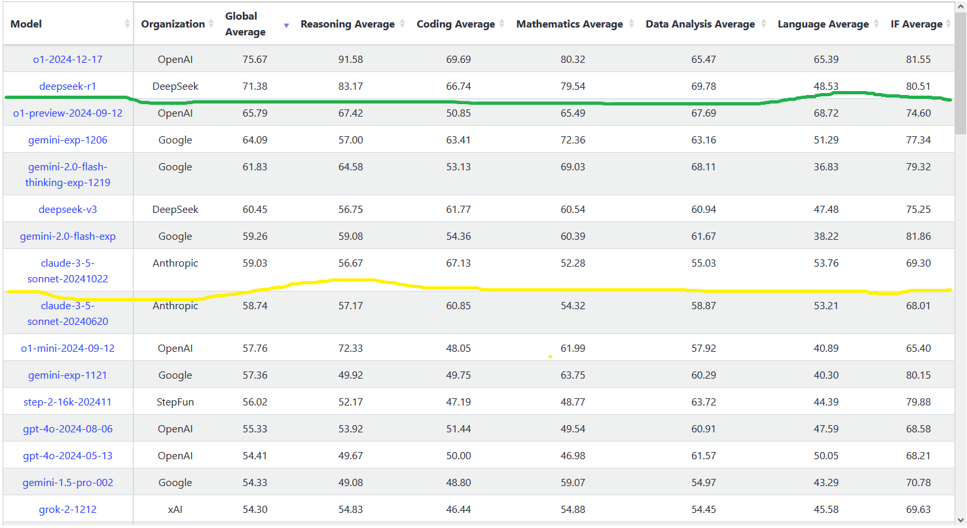
Task: Open the claude-3-5-sonnet-20241022 link
Action: (x=67, y=271)
